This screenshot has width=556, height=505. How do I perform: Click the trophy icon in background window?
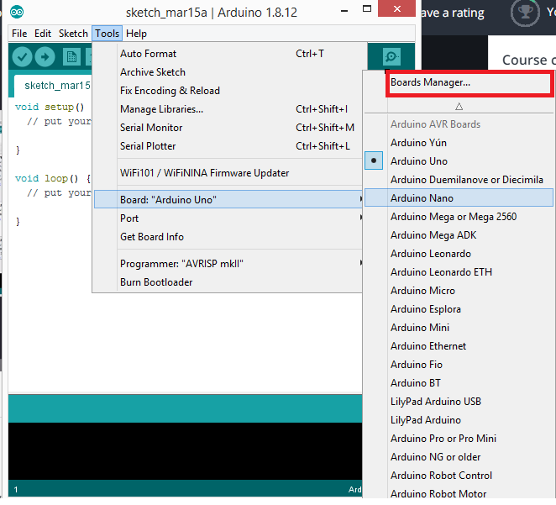pos(525,13)
